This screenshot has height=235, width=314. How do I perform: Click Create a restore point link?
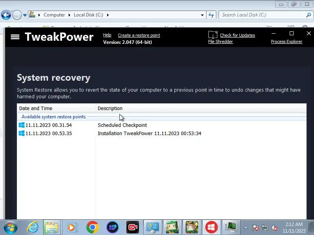(x=139, y=35)
